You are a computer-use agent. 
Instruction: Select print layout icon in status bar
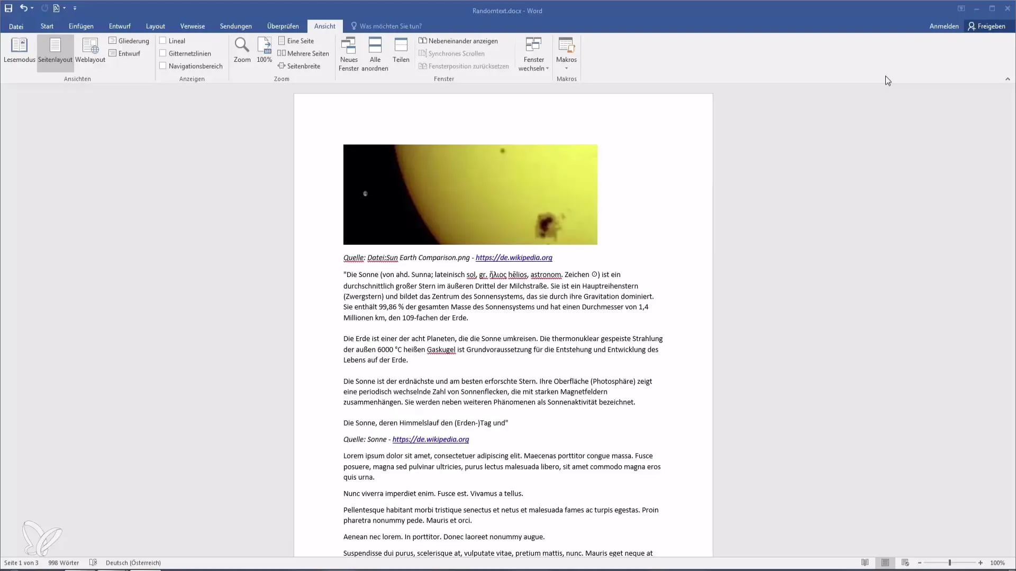[885, 563]
